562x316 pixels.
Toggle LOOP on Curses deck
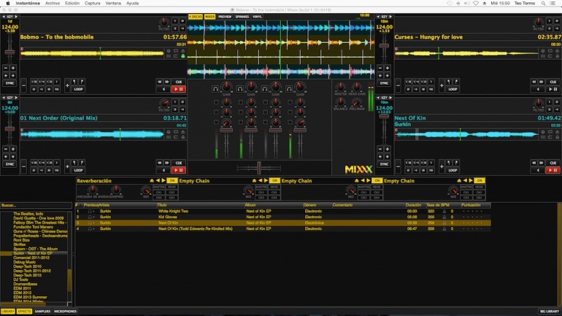click(453, 89)
